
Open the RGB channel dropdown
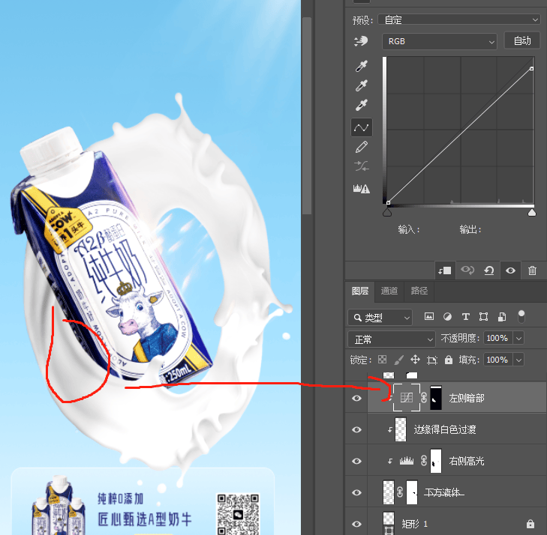click(x=440, y=41)
